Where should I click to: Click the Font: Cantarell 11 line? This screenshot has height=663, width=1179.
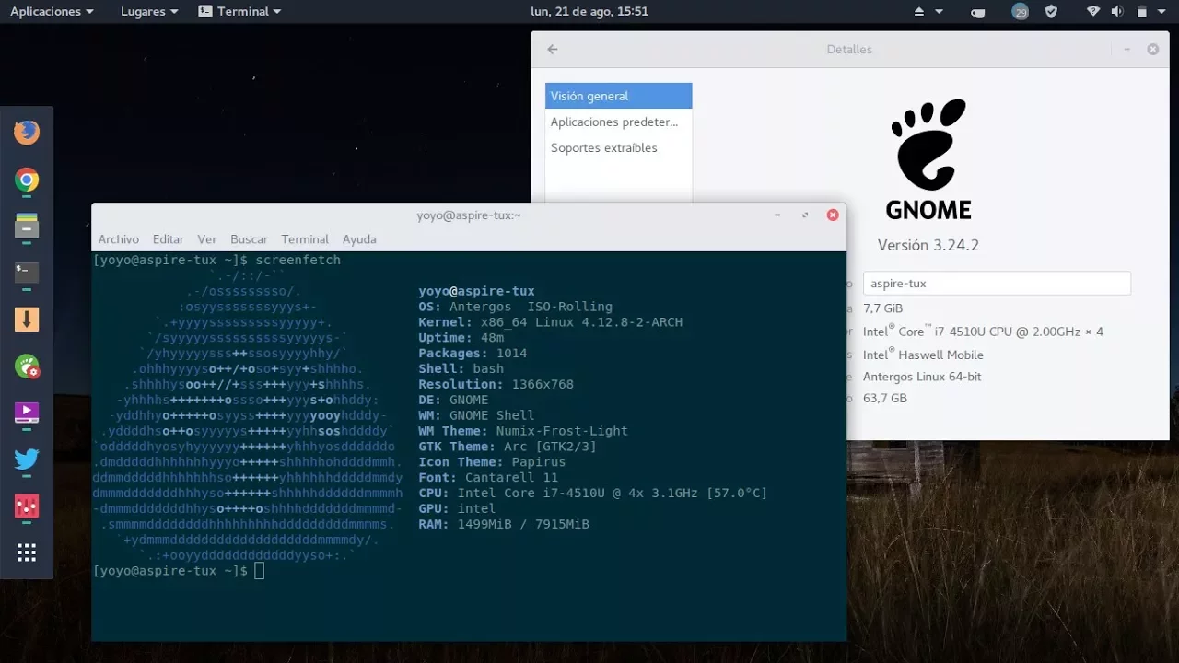click(488, 478)
